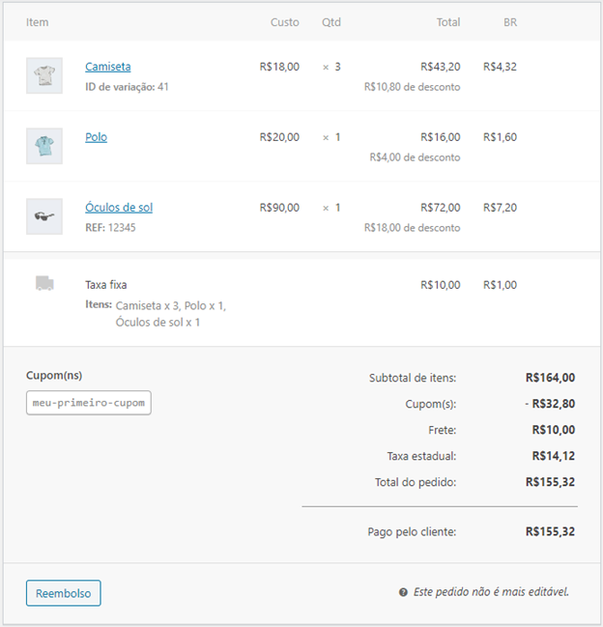603x627 pixels.
Task: Click the Subtotal de itens amount
Action: [550, 378]
